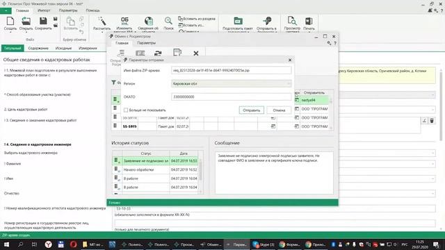This screenshot has width=445, height=250.
Task: Open the Task View taskbar button
Action: point(34,244)
